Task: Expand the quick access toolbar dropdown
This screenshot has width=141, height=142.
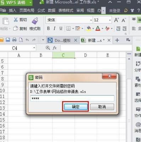Action: click(x=43, y=40)
